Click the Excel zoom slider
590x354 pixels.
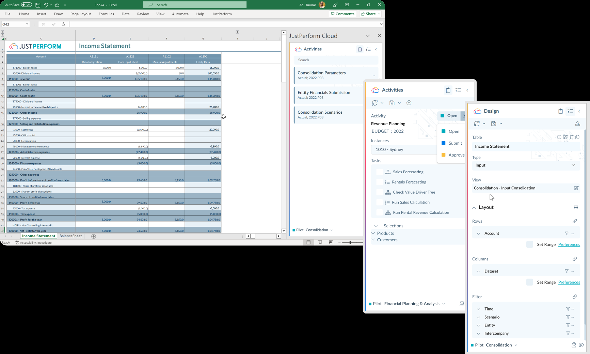350,242
